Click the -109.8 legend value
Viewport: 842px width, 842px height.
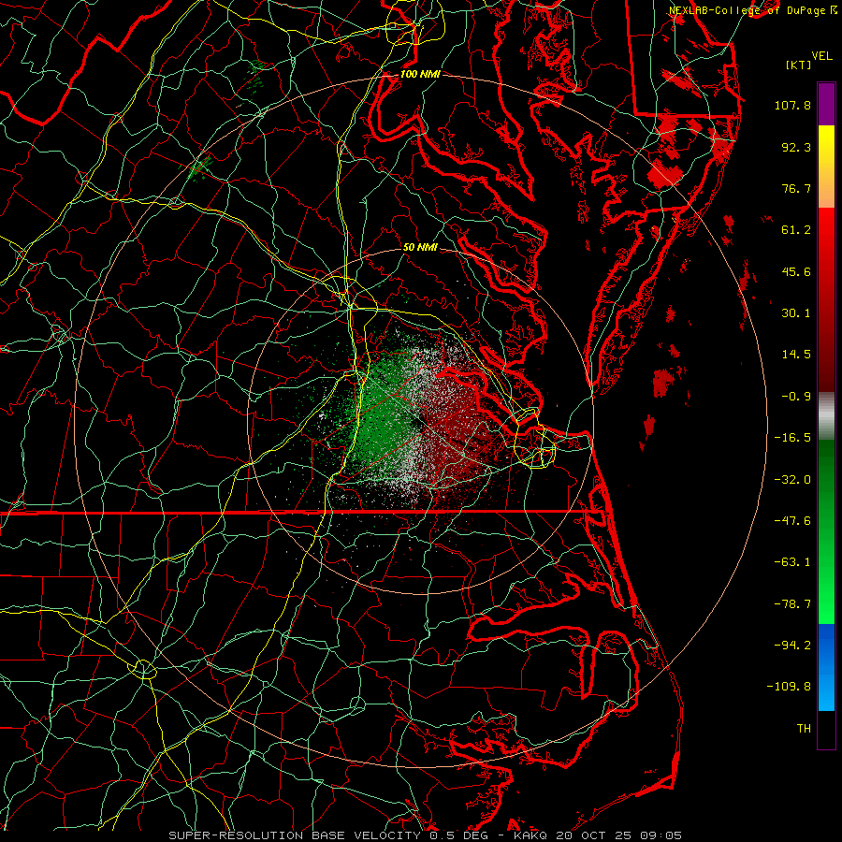point(790,687)
